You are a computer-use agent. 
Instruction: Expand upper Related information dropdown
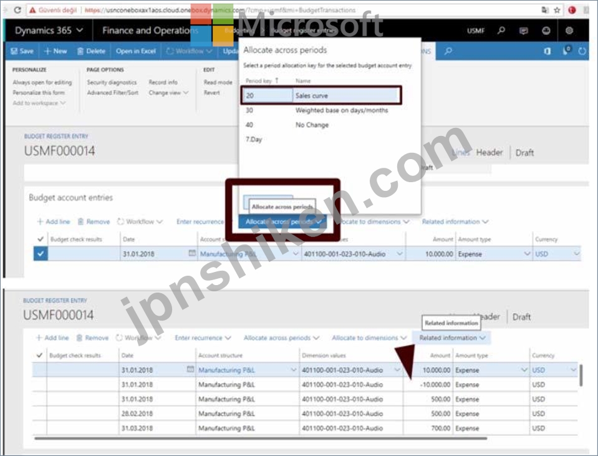[455, 221]
